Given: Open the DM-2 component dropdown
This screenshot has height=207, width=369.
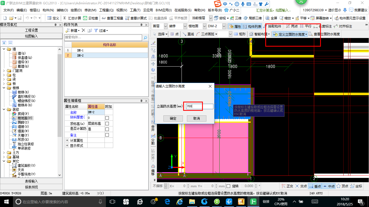Looking at the screenshot, I should click(224, 26).
